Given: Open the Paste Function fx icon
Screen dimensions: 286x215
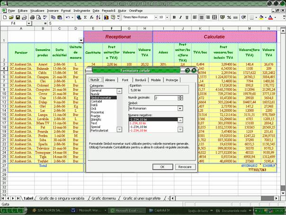Looking at the screenshot, I should [91, 18].
